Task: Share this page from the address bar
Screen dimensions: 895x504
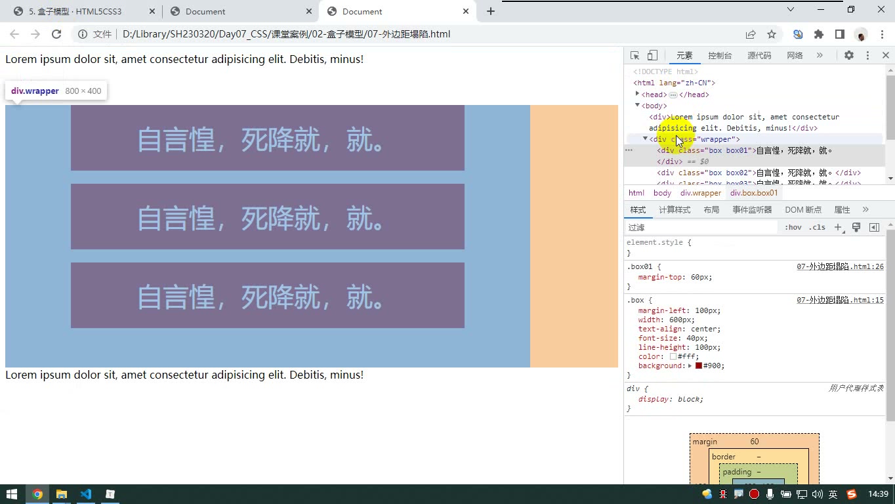Action: coord(751,34)
